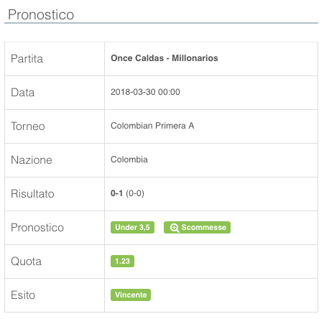Click the Torneo row label
324x319 pixels.
(28, 126)
